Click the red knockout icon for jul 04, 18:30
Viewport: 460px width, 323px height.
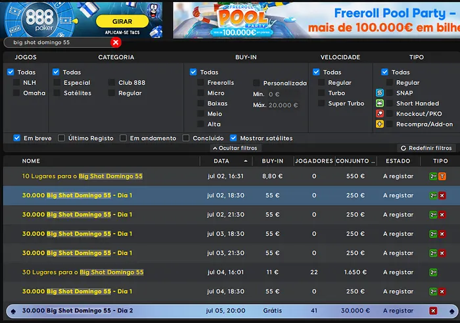click(x=442, y=291)
